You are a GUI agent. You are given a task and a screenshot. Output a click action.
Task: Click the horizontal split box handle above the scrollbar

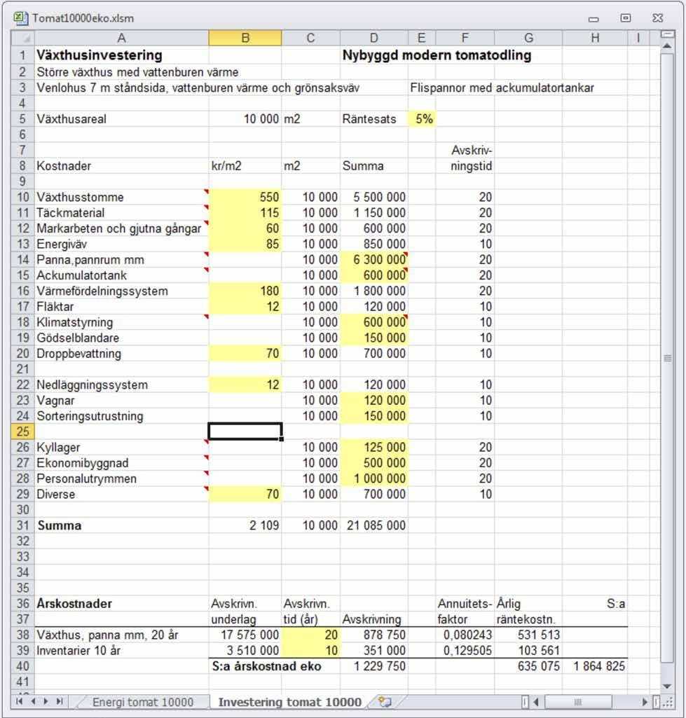click(x=668, y=34)
